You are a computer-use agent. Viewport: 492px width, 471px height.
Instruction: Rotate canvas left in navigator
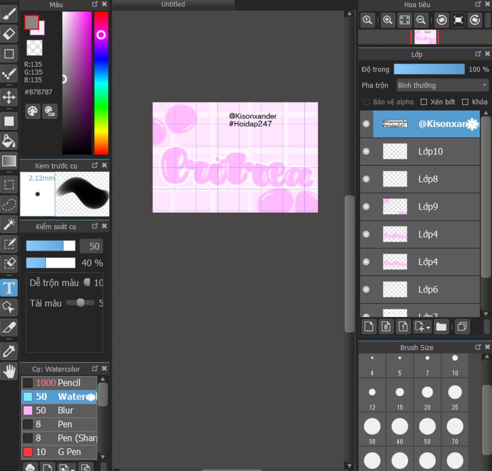pyautogui.click(x=442, y=20)
